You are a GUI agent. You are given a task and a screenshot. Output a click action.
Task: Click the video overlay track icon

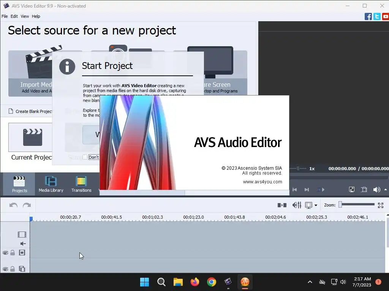pyautogui.click(x=22, y=269)
